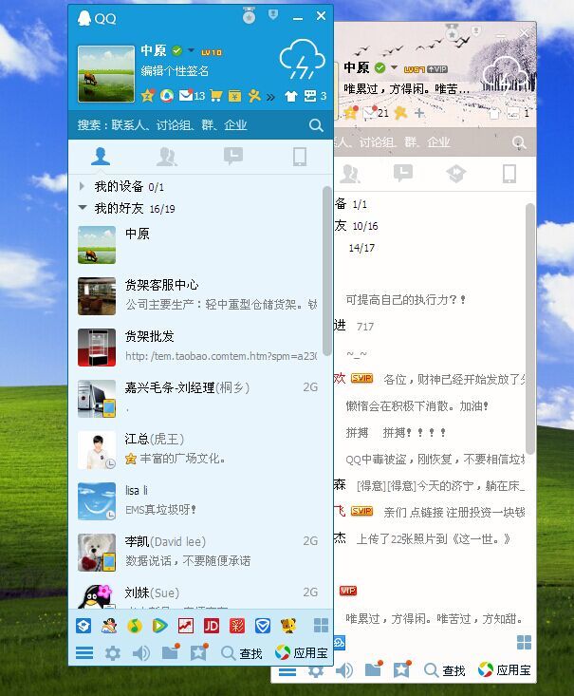
Task: Click the 编辑个性签名 signature text
Action: (x=176, y=71)
